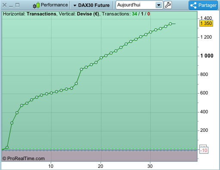Click the 20 tick on horizontal axis
The image size is (220, 170).
click(101, 166)
